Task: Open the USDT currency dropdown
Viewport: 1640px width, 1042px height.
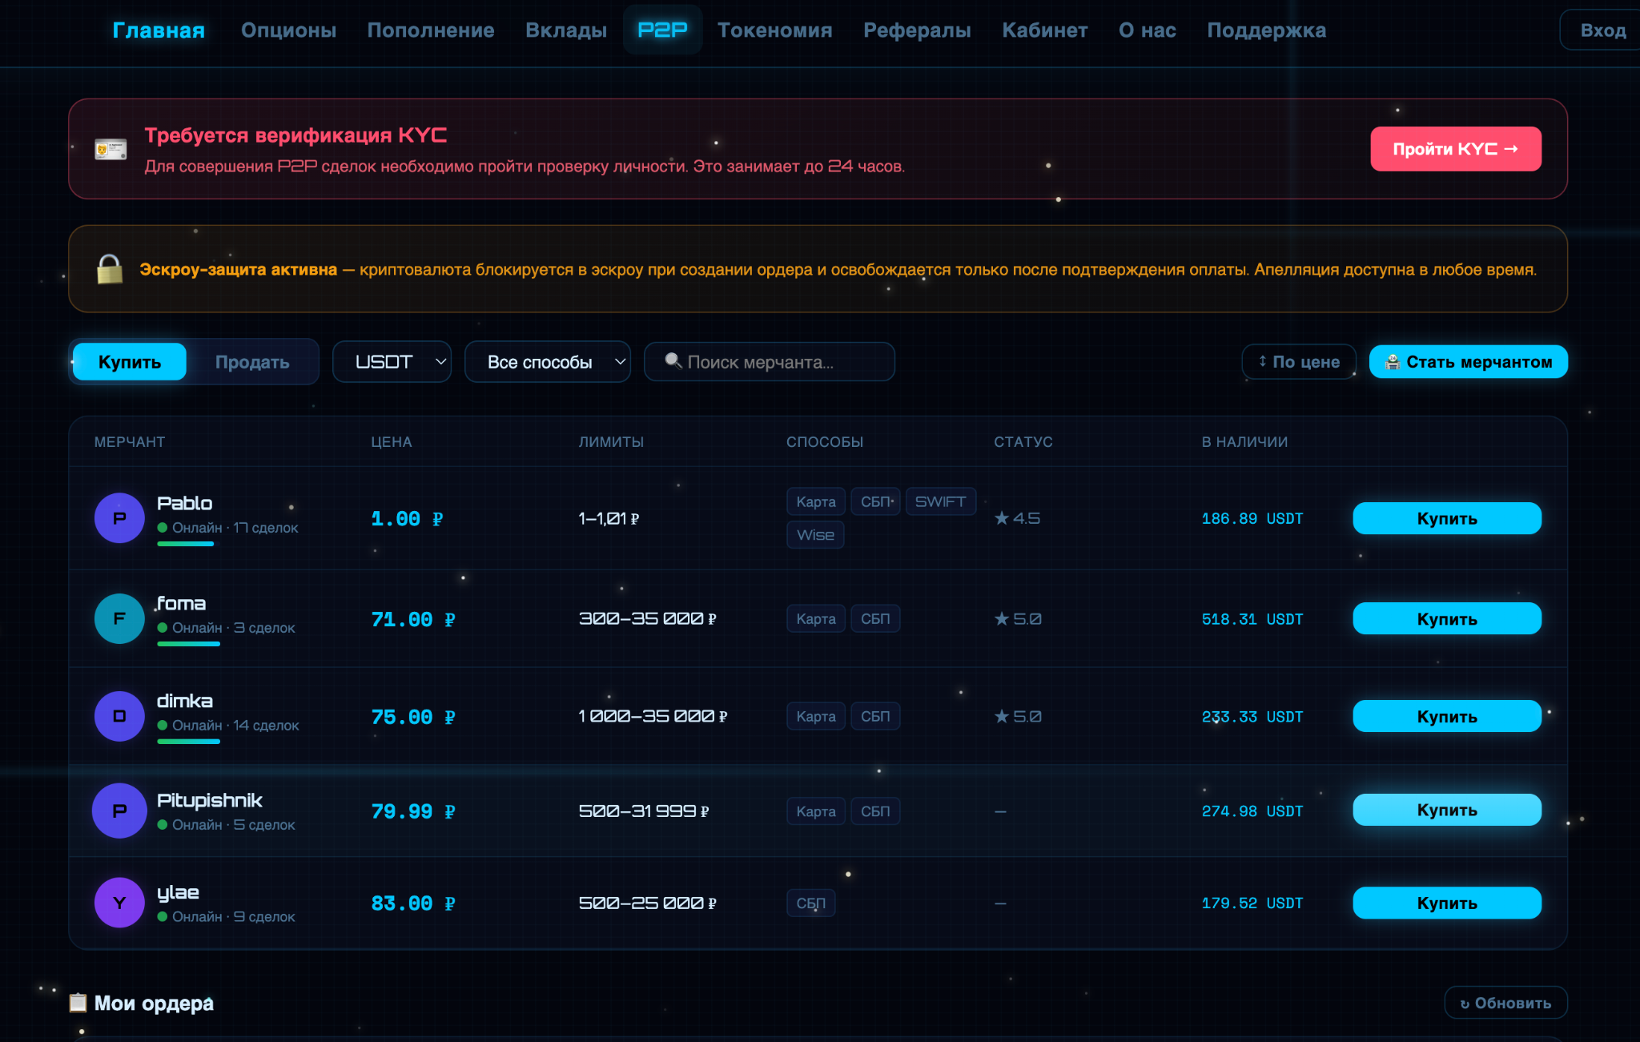Action: [392, 362]
